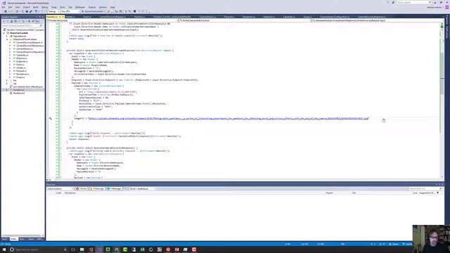Click the editor vertical scrollbar

point(442,100)
